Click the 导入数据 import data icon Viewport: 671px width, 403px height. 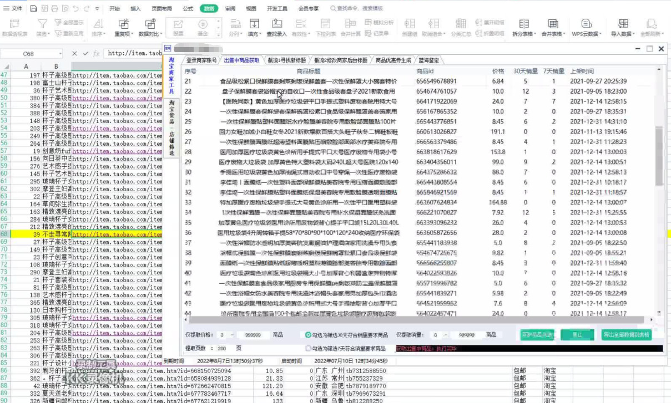pos(623,24)
